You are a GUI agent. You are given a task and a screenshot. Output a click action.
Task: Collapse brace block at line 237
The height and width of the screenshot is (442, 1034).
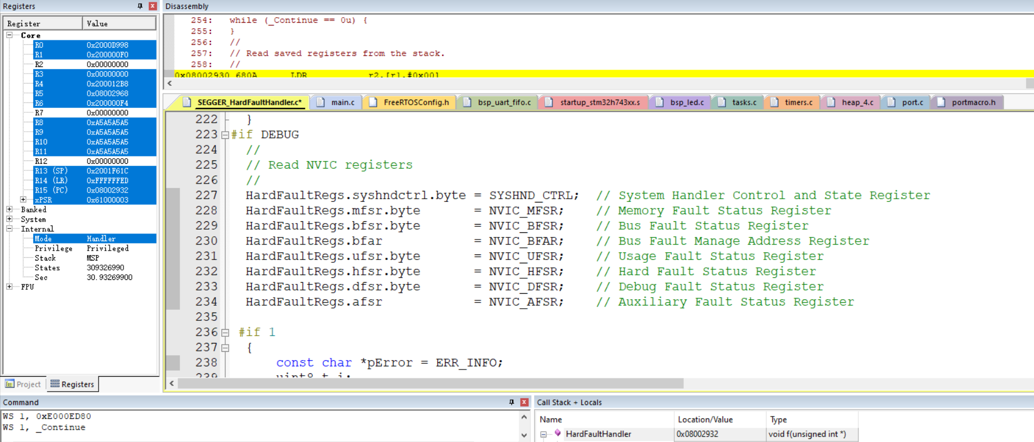tap(225, 348)
